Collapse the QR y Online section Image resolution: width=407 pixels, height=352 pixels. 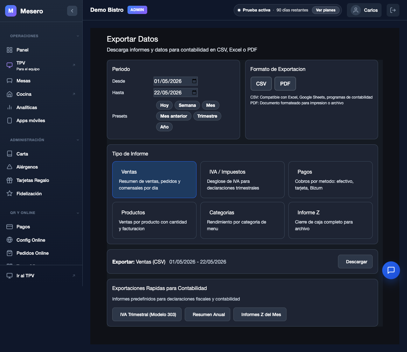(78, 213)
